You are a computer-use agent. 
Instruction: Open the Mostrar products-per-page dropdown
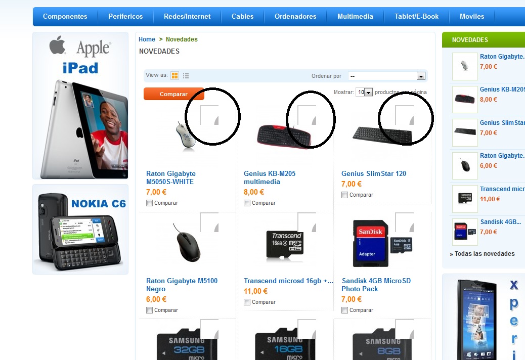point(364,92)
